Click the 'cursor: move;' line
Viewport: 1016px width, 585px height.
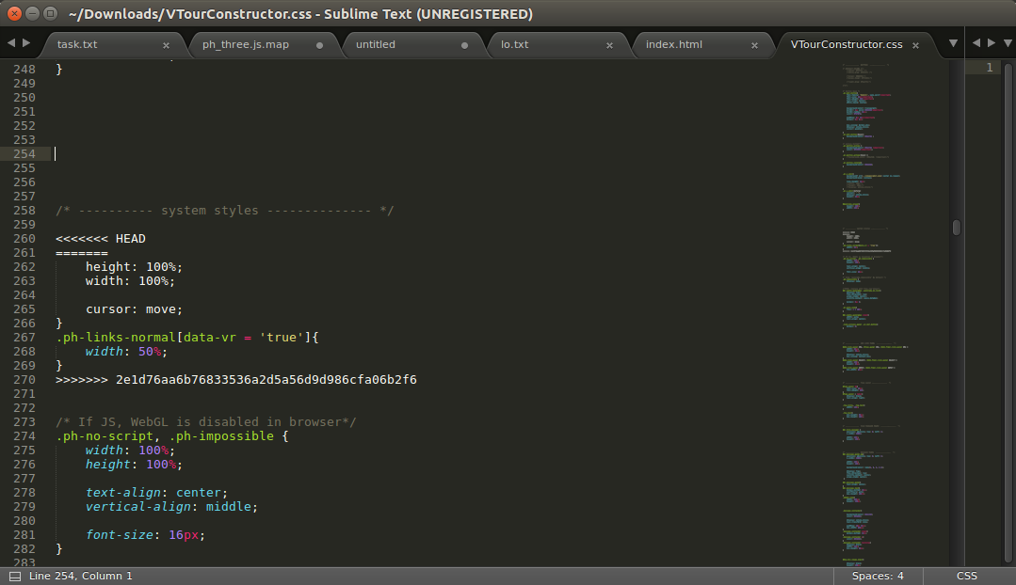[134, 309]
